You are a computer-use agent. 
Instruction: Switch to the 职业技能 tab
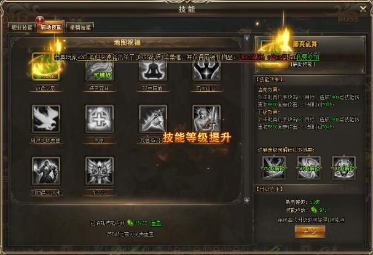point(22,28)
